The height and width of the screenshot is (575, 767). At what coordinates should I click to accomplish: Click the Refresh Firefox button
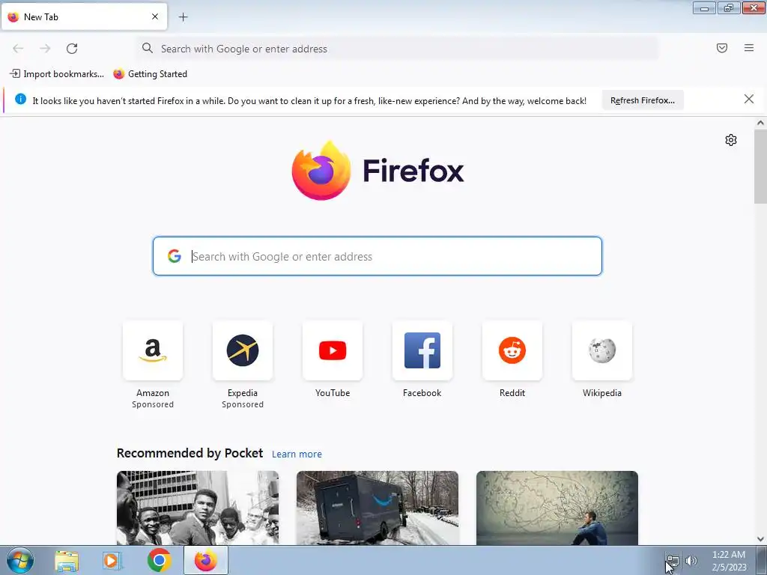point(642,100)
